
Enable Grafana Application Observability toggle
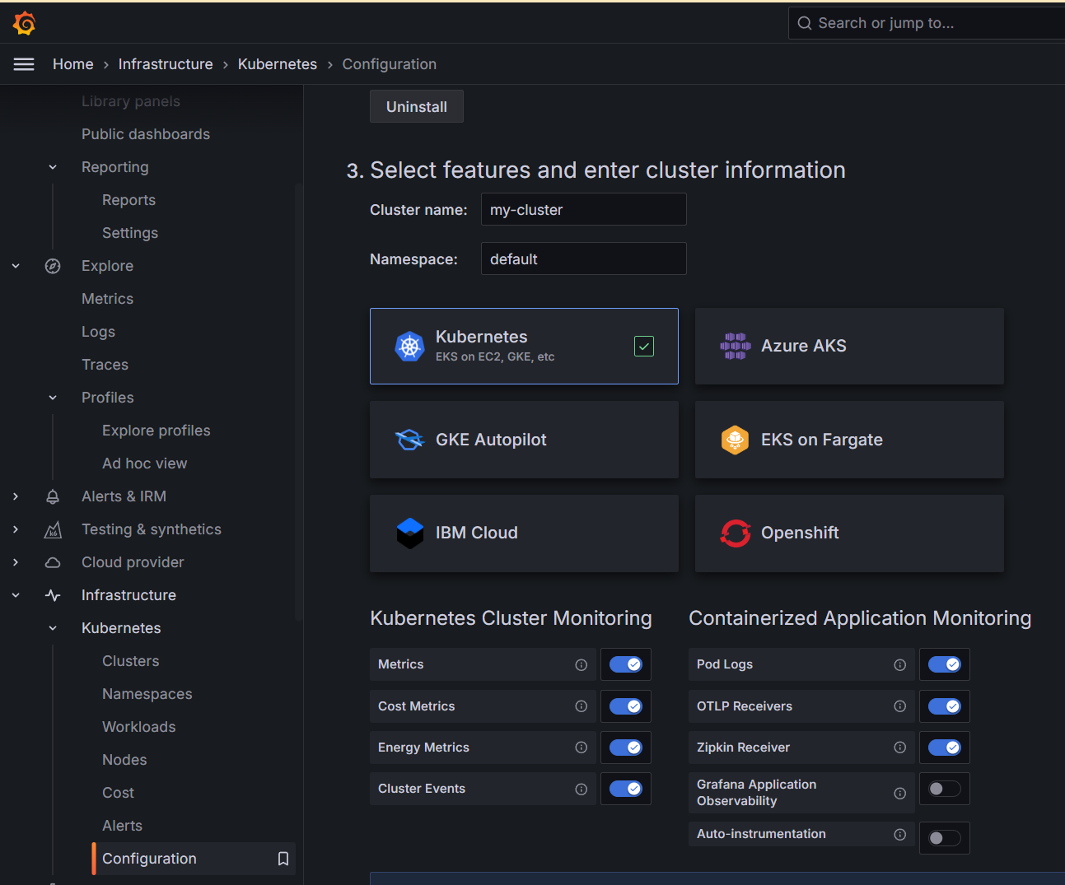[x=944, y=789]
